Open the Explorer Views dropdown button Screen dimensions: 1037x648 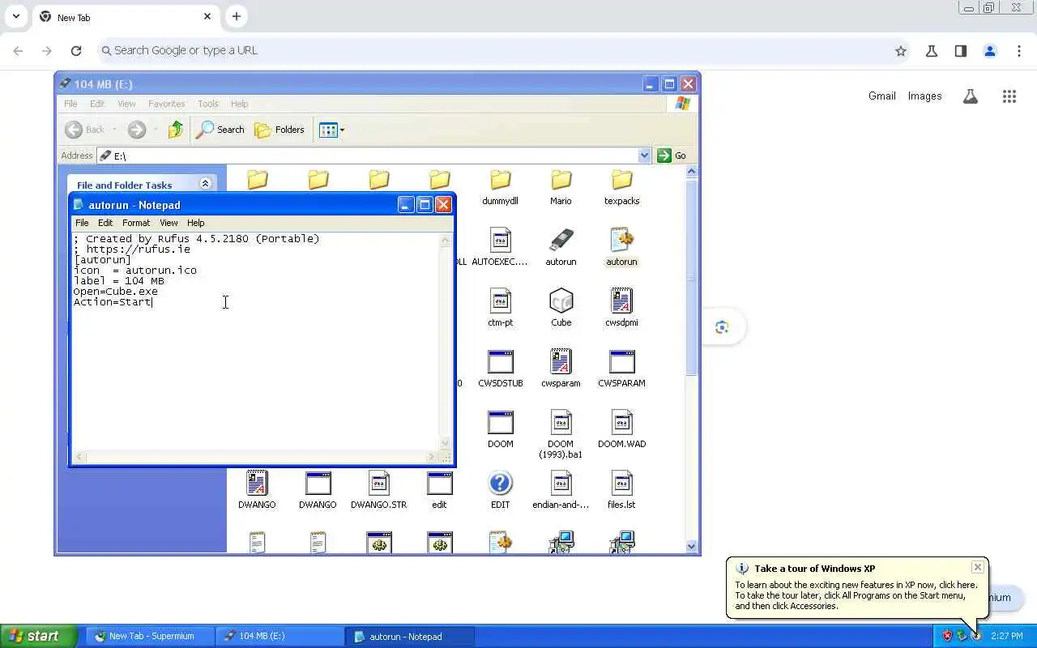tap(331, 130)
